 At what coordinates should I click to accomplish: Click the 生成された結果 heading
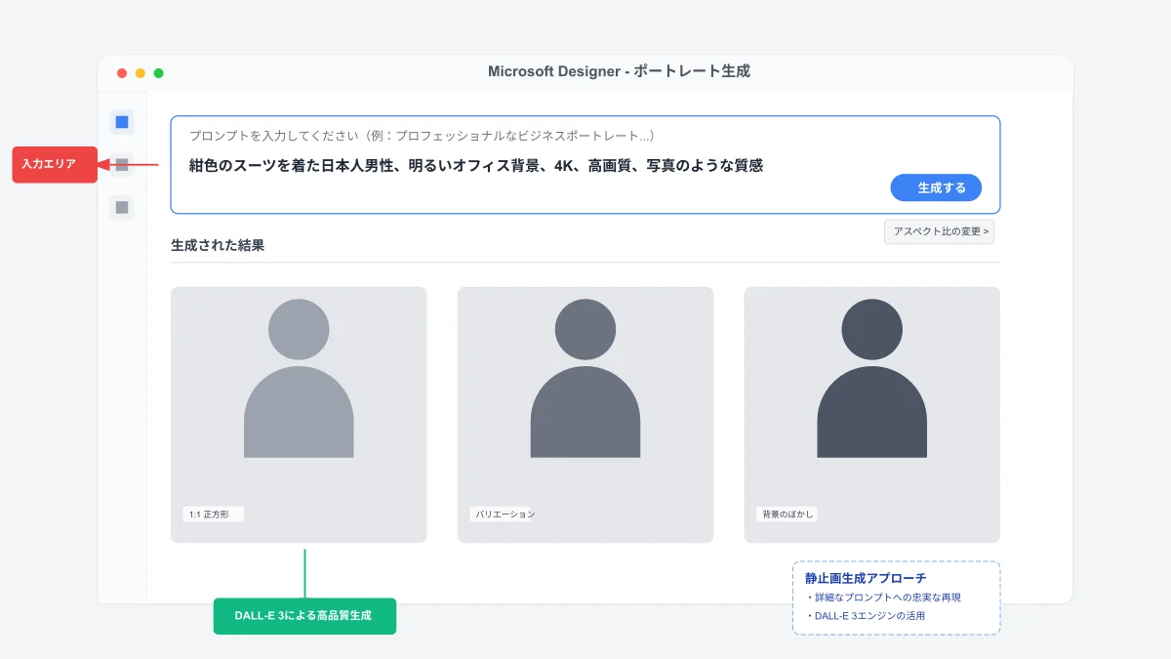point(218,245)
